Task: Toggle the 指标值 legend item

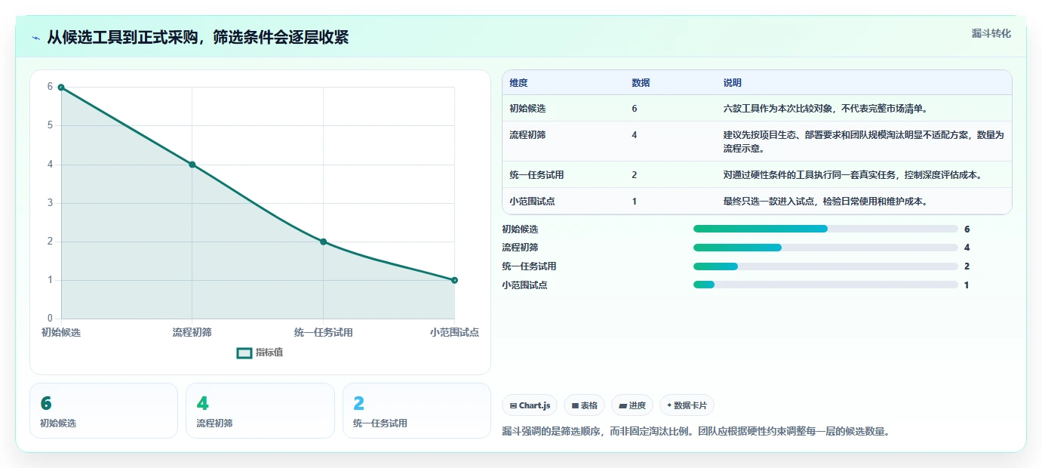Action: (x=260, y=353)
